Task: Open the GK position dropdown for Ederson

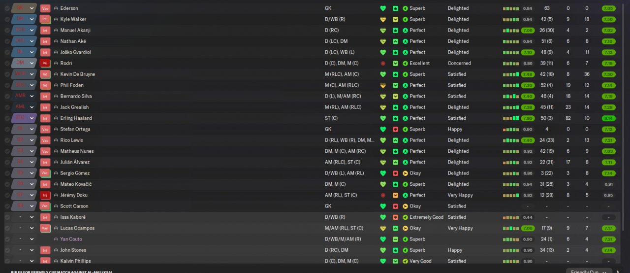Action: 24,8
